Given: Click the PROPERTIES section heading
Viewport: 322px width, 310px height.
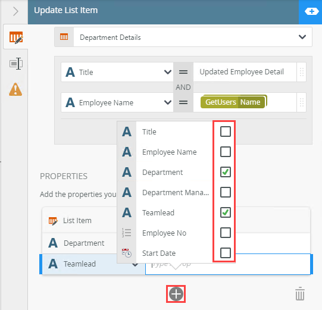Looking at the screenshot, I should 64,176.
